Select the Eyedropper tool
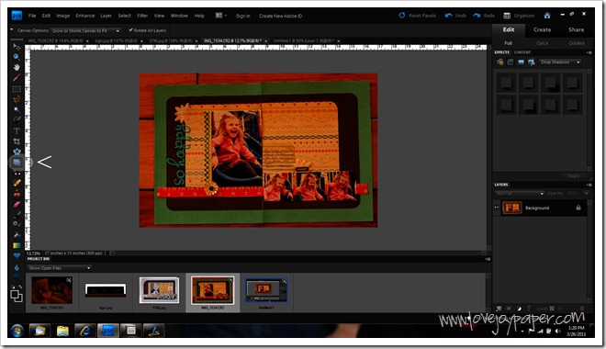 click(17, 78)
